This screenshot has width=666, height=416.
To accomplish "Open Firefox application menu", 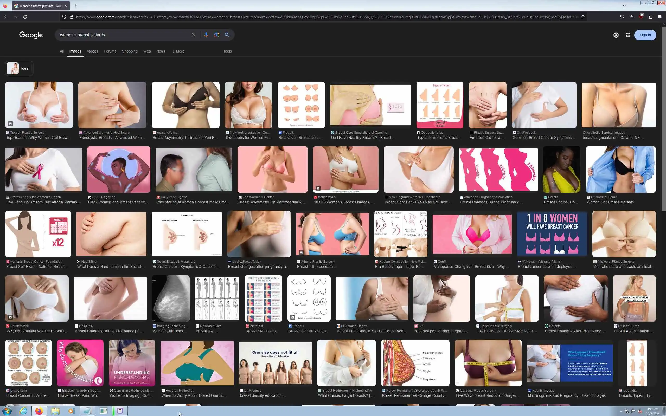I will click(x=660, y=17).
